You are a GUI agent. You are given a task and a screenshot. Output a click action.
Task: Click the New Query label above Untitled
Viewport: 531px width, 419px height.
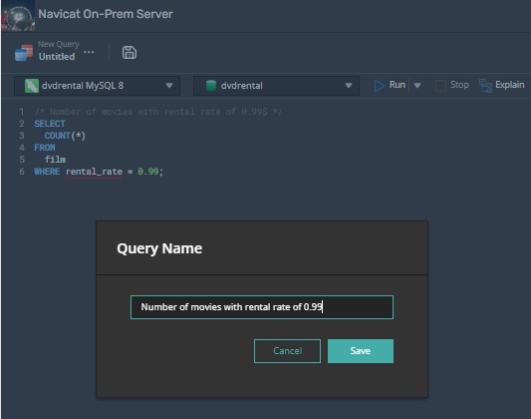58,44
